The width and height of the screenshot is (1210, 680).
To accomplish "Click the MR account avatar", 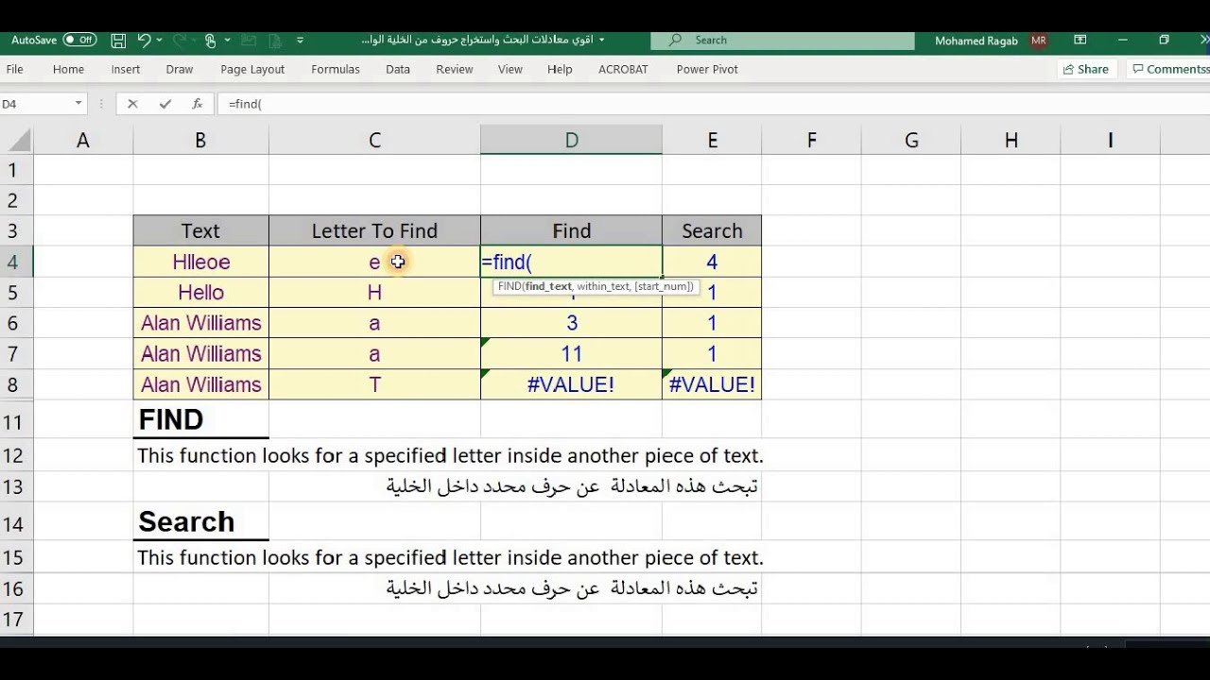I will click(1039, 41).
